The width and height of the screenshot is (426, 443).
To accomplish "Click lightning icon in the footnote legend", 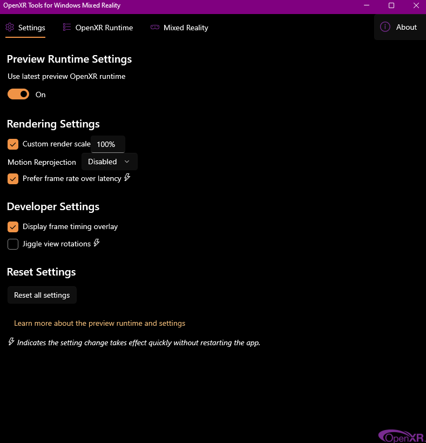I will coord(11,341).
